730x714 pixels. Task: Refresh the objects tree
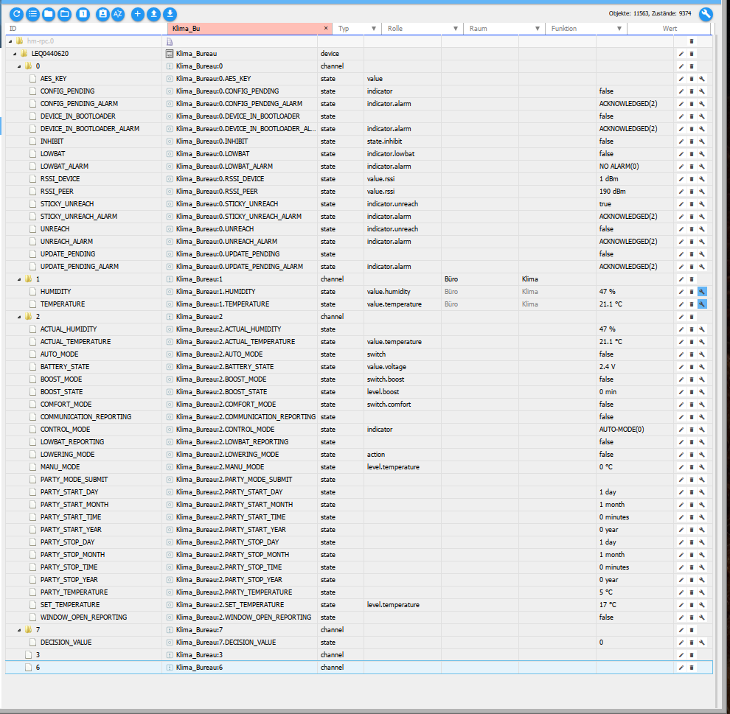[x=16, y=14]
